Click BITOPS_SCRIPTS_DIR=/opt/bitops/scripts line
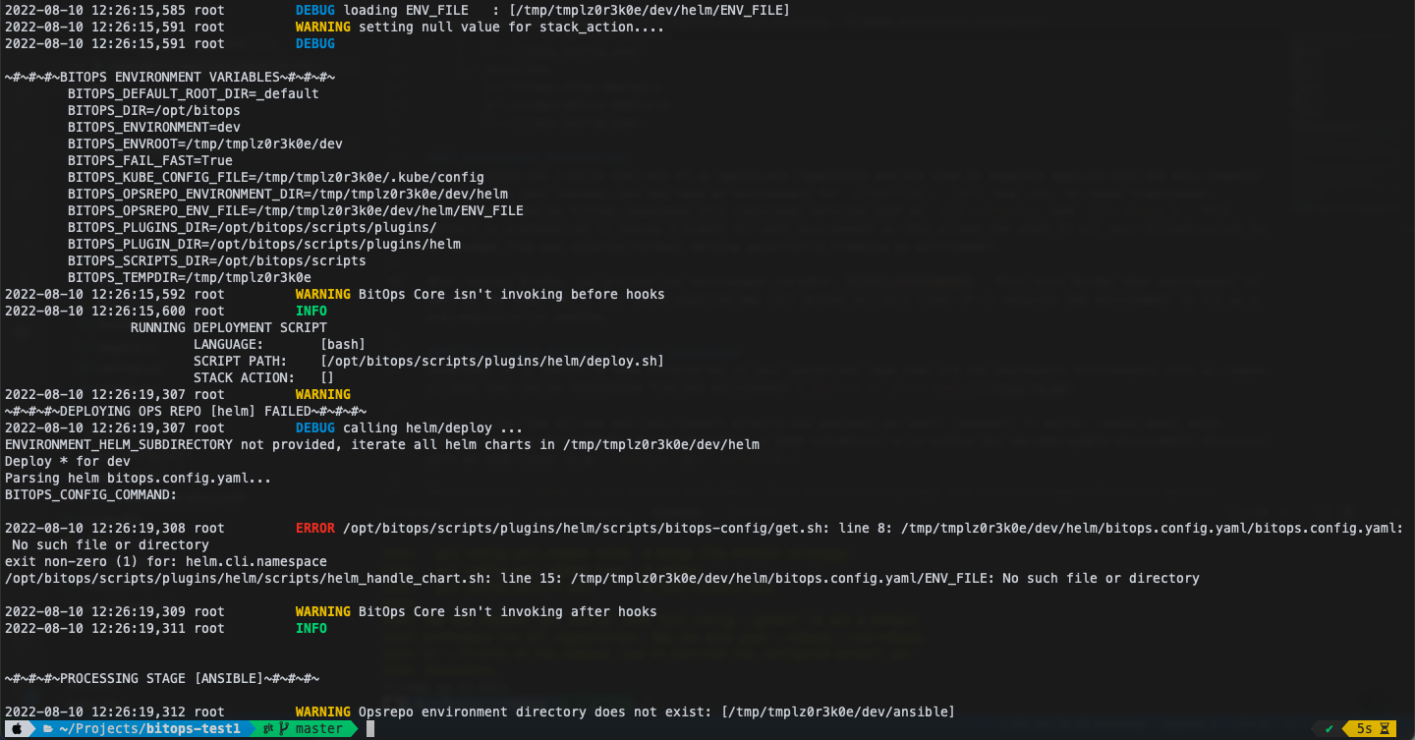 [x=217, y=260]
